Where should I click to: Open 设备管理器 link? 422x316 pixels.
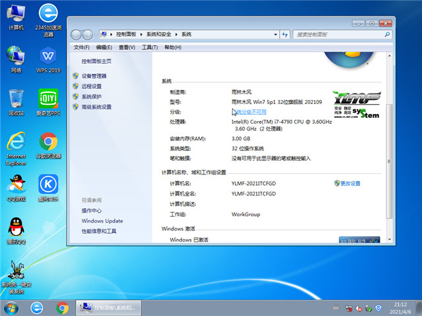[x=94, y=76]
